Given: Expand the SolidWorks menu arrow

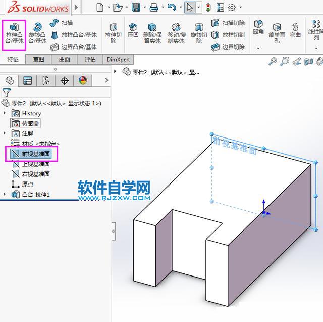Looking at the screenshot, I should (76, 8).
